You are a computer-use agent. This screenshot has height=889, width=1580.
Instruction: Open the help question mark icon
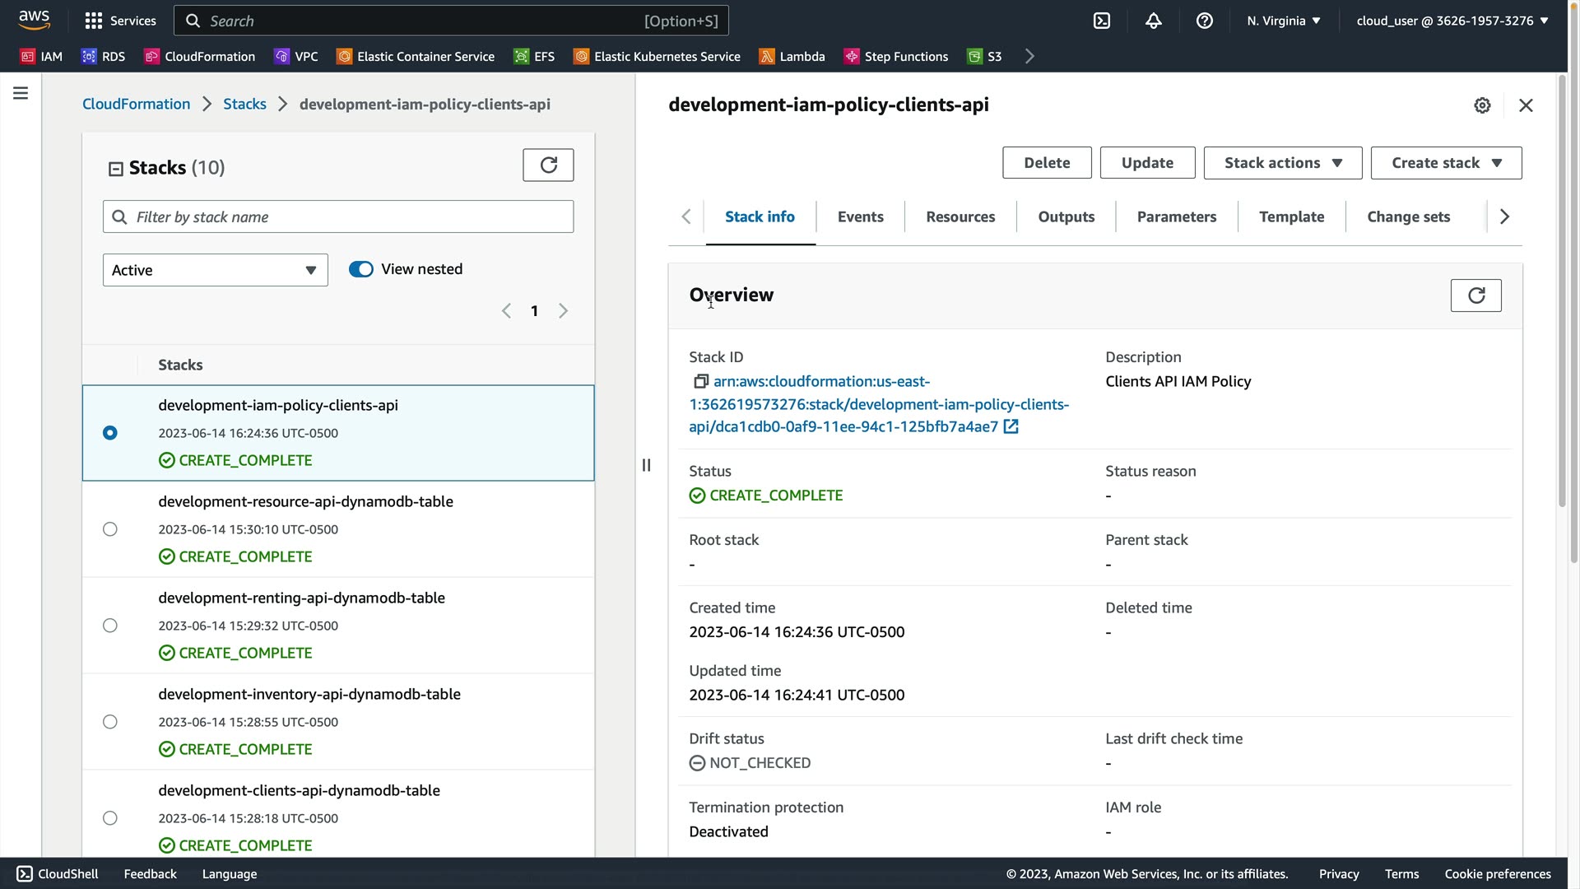tap(1204, 21)
